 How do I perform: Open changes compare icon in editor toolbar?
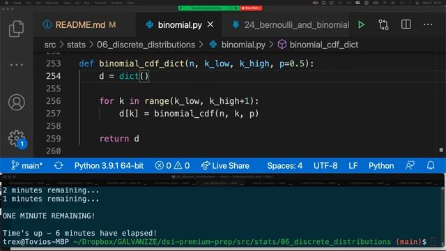(x=383, y=25)
